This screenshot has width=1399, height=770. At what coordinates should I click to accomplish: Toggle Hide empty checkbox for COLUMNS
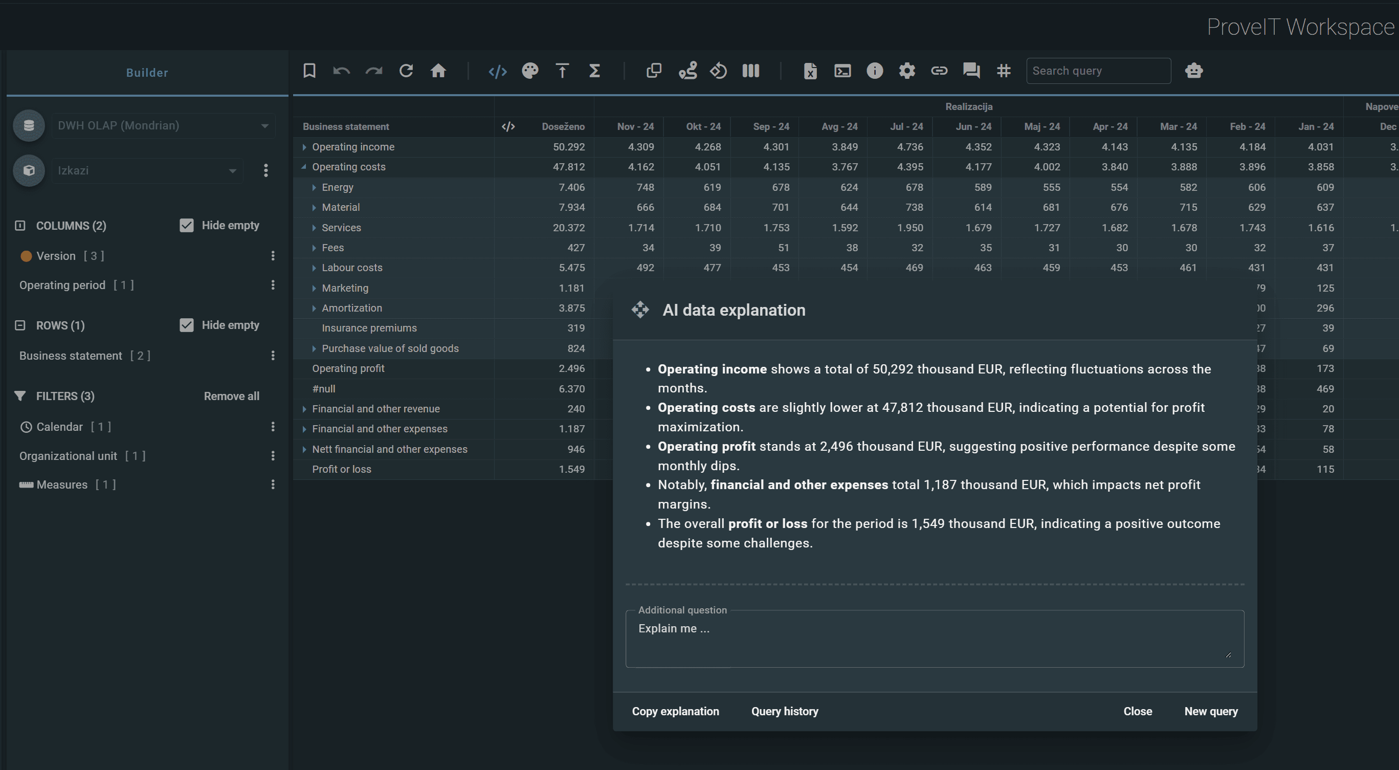[x=186, y=225]
